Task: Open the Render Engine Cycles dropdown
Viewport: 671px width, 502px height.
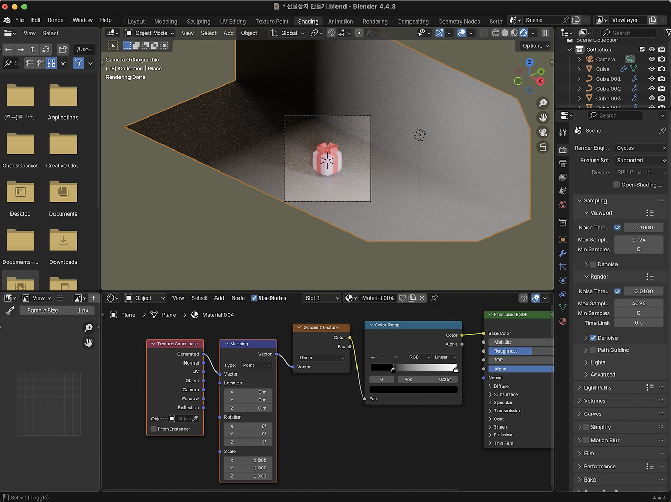Action: [x=641, y=148]
